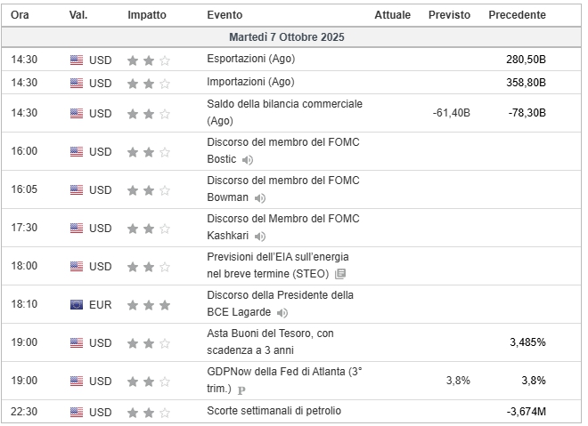Click the Precedente column header

517,15
